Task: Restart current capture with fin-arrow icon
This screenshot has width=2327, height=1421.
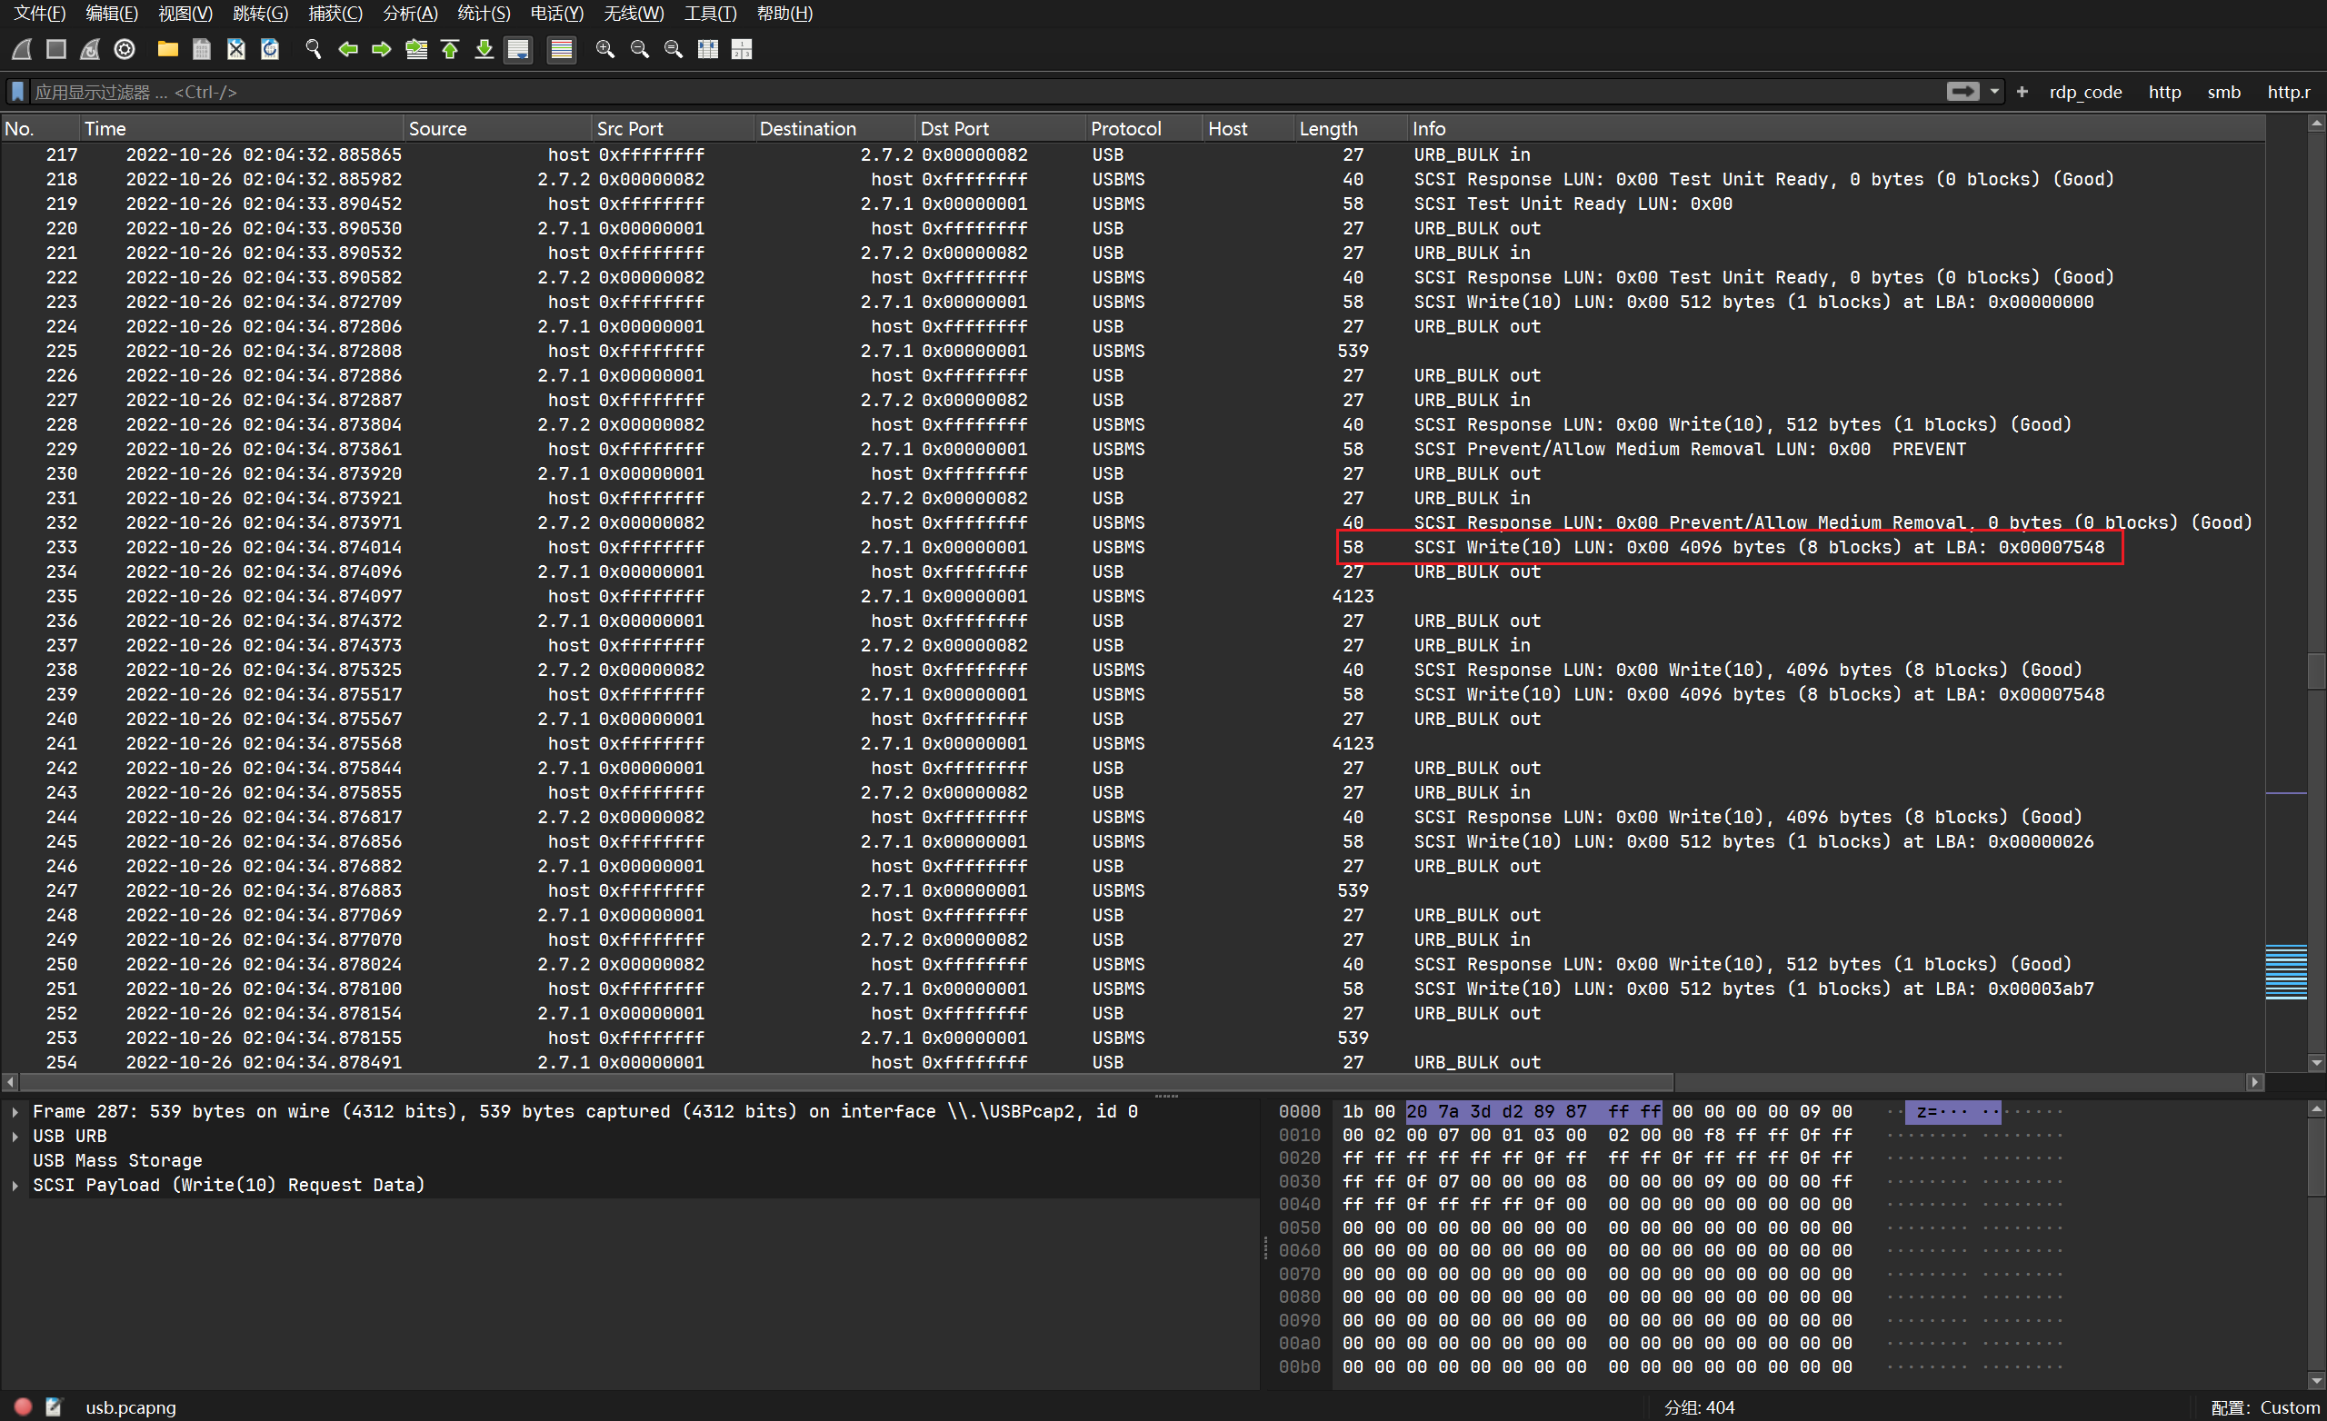Action: (x=91, y=49)
